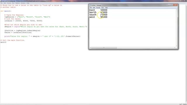The image size is (187, 105).
Task: Open Notepad's Help menu
Action: (106, 8)
